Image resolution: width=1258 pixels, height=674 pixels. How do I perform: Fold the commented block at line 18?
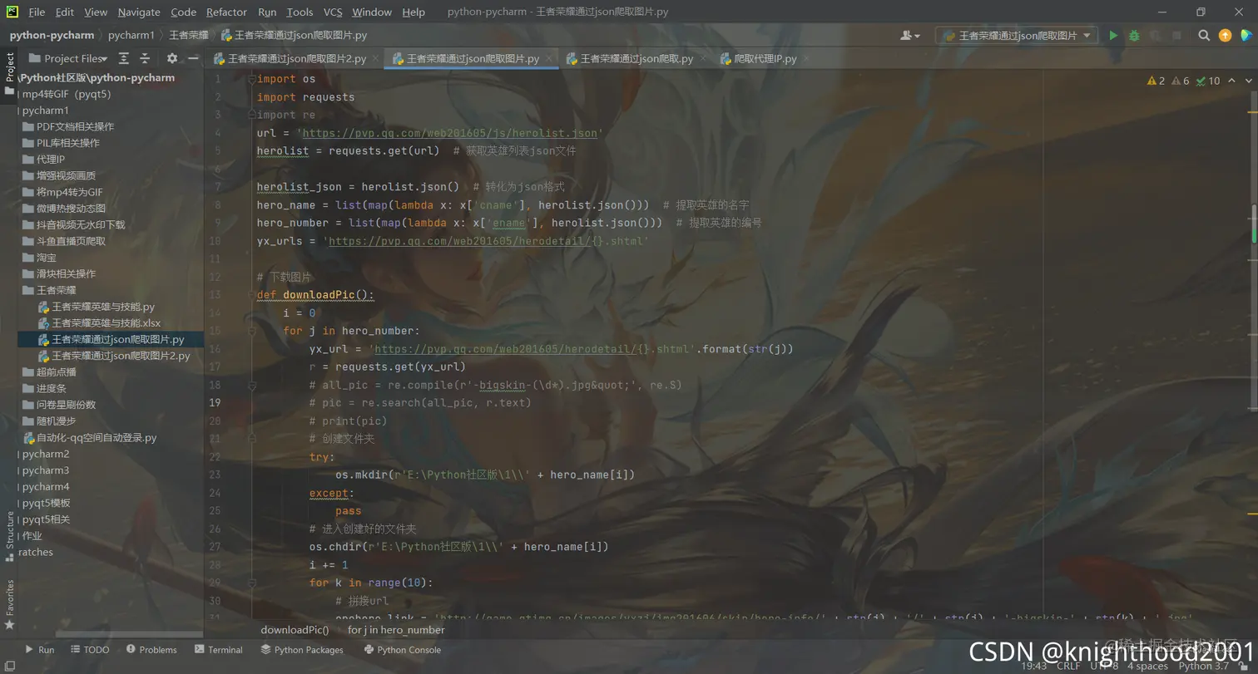coord(252,385)
